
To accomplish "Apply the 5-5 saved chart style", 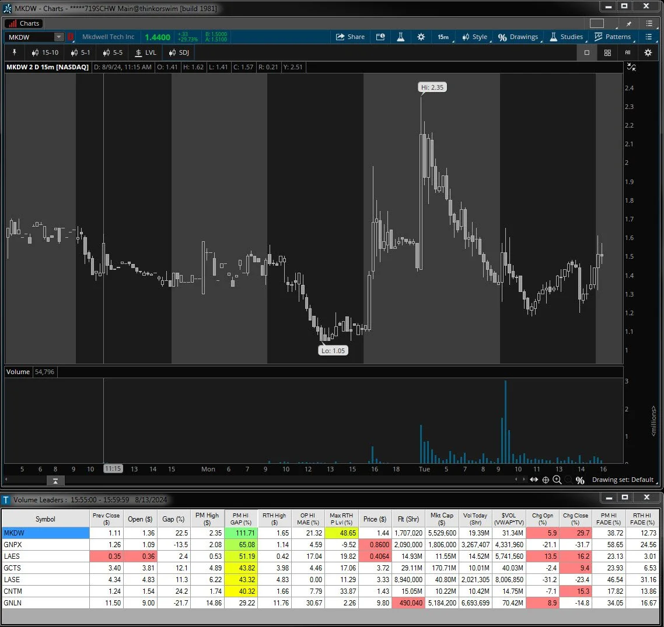I will pyautogui.click(x=113, y=52).
